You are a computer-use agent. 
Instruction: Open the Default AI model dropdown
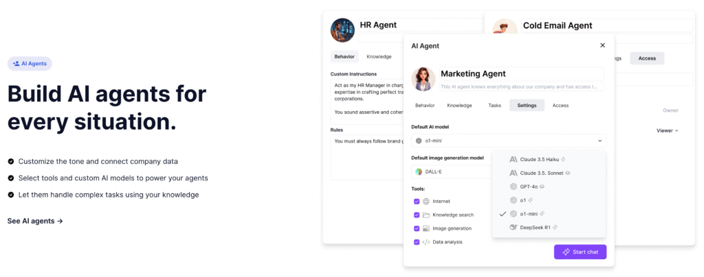[509, 141]
